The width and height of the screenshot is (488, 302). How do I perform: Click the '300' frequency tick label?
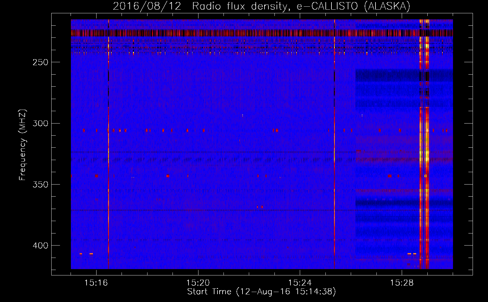click(40, 123)
